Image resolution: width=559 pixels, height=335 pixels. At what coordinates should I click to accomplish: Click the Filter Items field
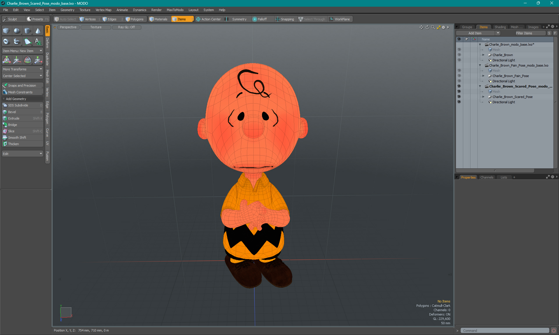point(530,33)
